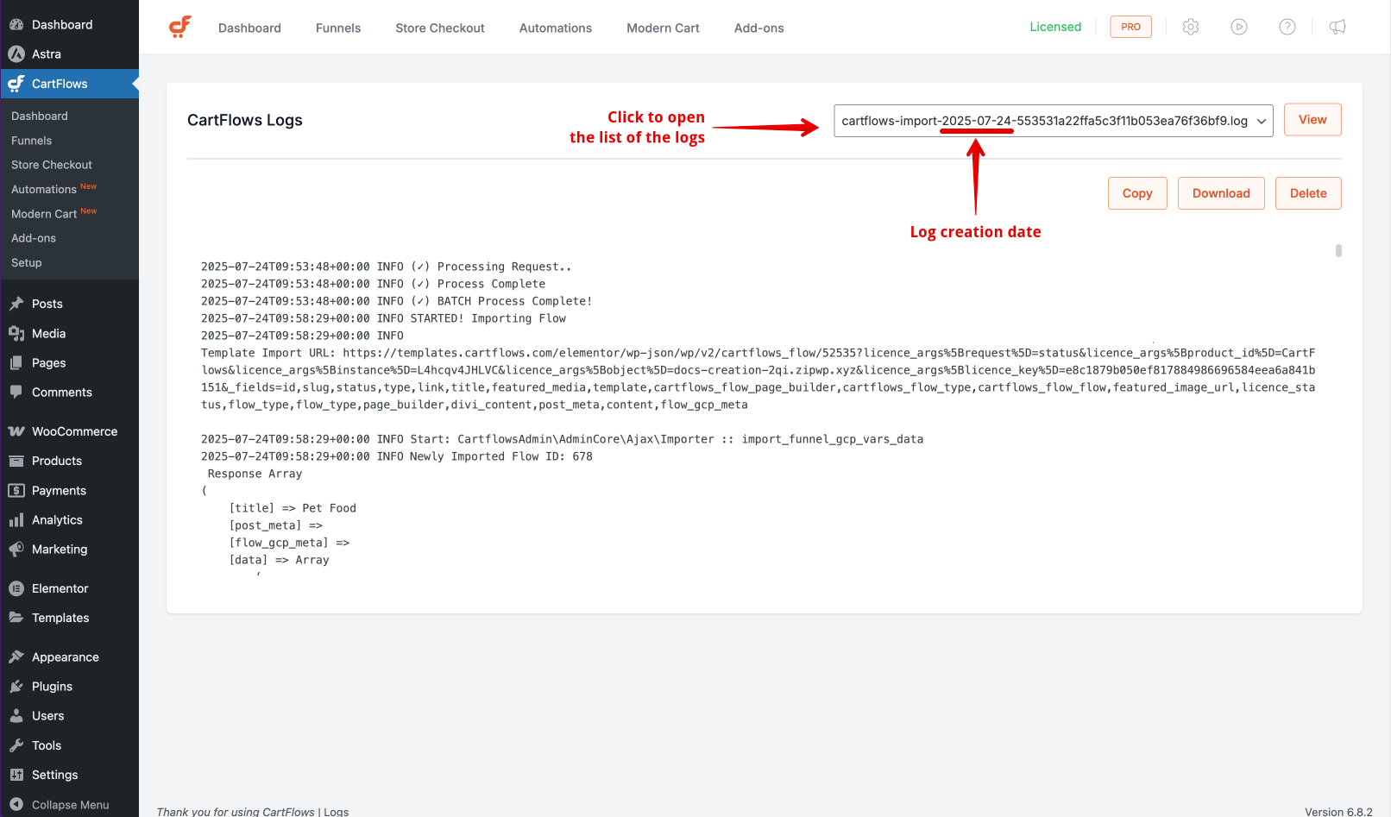Click the Appearance brush icon

16,657
